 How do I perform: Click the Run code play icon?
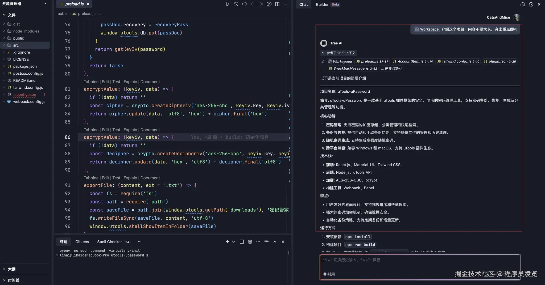228,4
